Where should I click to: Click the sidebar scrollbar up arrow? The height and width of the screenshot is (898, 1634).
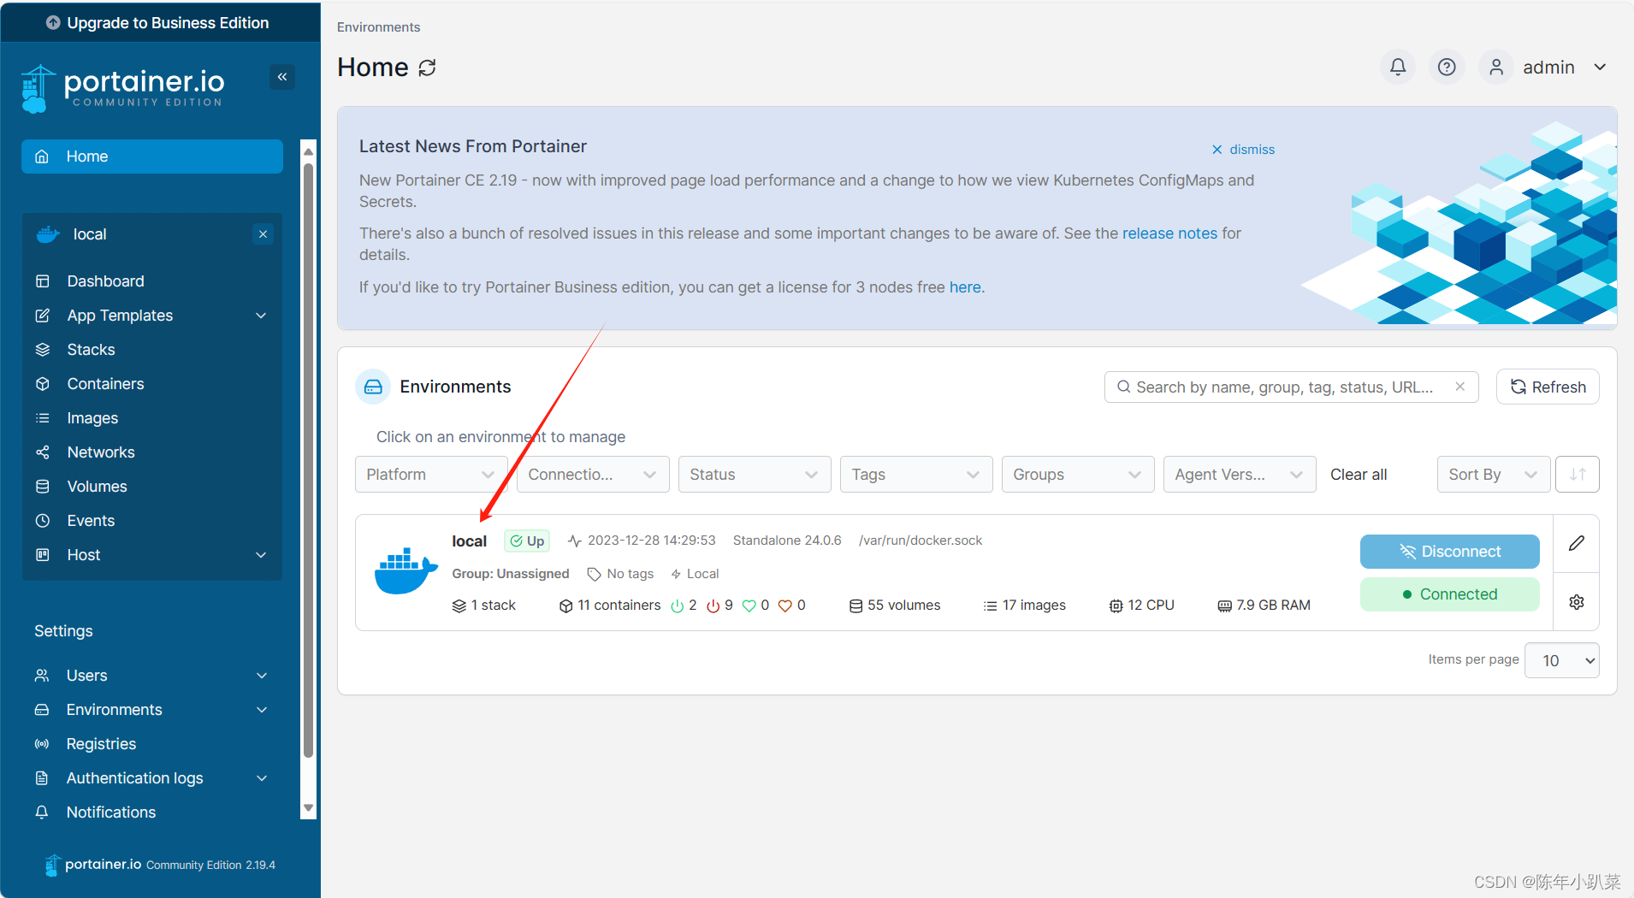[x=309, y=151]
